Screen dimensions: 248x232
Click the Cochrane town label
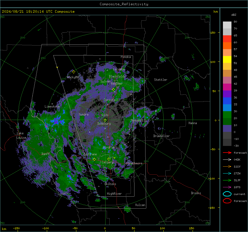pyautogui.click(x=90, y=154)
